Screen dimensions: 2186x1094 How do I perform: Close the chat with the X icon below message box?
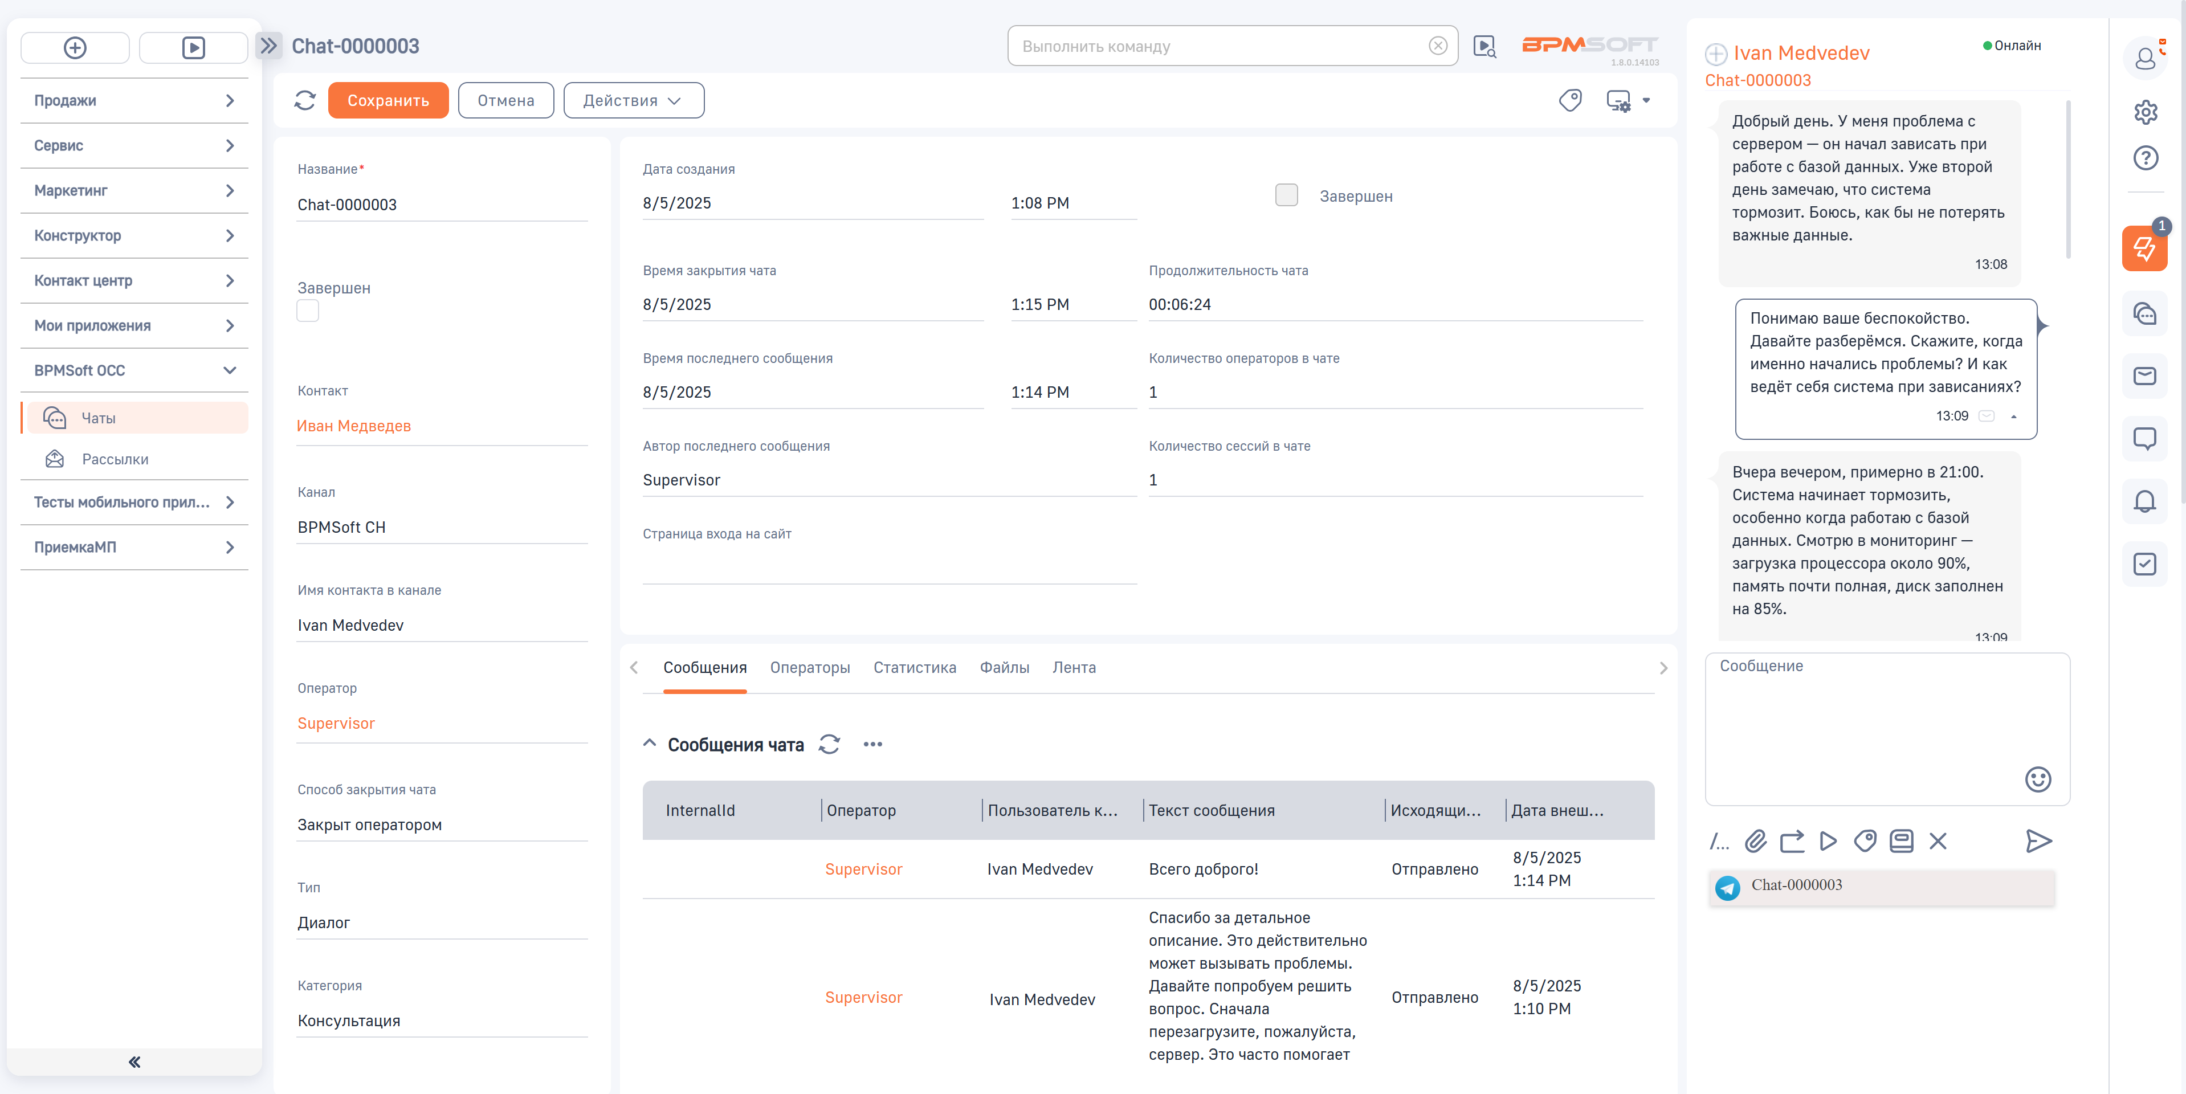pyautogui.click(x=1938, y=841)
